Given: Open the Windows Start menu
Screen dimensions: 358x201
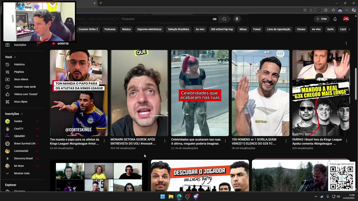Looking at the screenshot, I should (x=162, y=197).
